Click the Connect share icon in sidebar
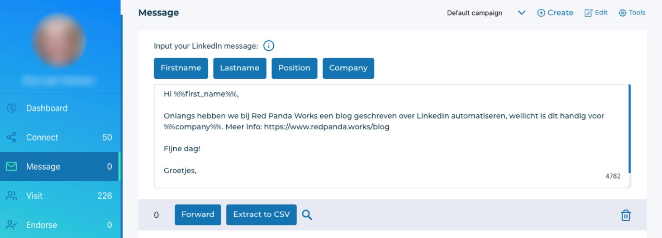This screenshot has width=662, height=238. pyautogui.click(x=12, y=137)
